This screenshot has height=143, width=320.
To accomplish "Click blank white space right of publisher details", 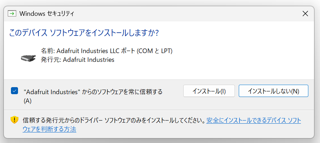I will [230, 56].
